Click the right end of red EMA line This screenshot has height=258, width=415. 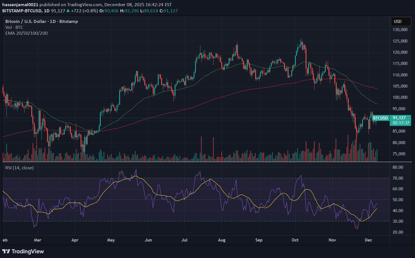point(376,89)
